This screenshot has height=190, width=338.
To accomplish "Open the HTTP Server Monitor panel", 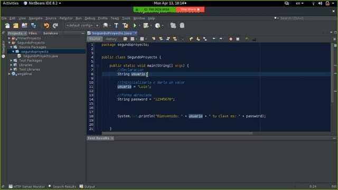I will (27, 186).
